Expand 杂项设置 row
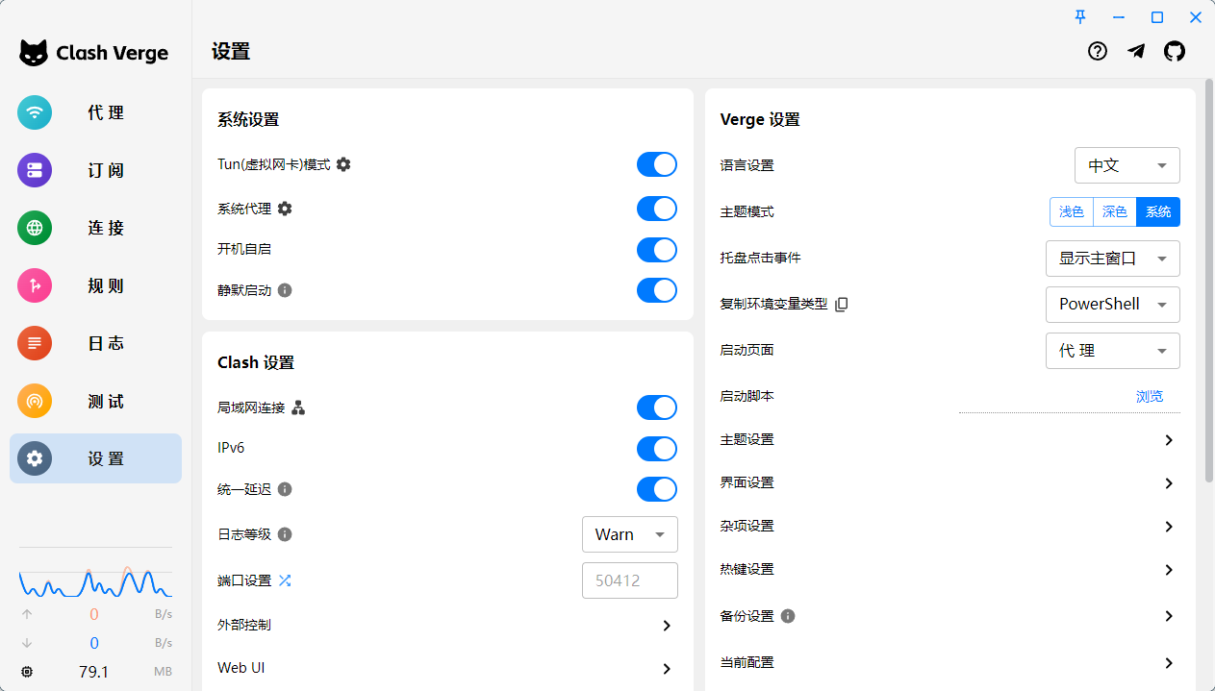The image size is (1215, 691). (x=950, y=527)
